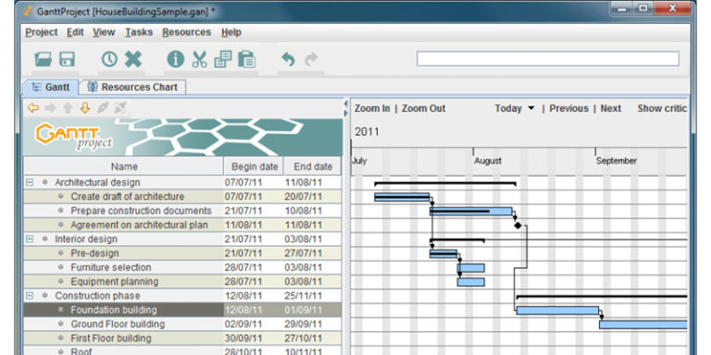Open the Help menu
711x355 pixels.
tap(231, 32)
